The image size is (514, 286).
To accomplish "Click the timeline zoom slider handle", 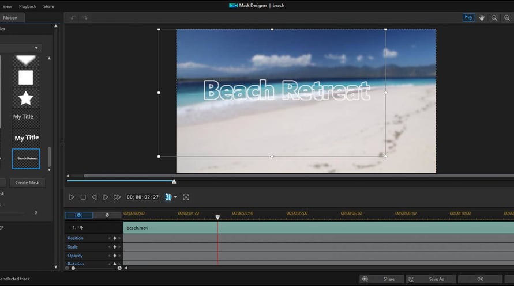I will point(73,268).
